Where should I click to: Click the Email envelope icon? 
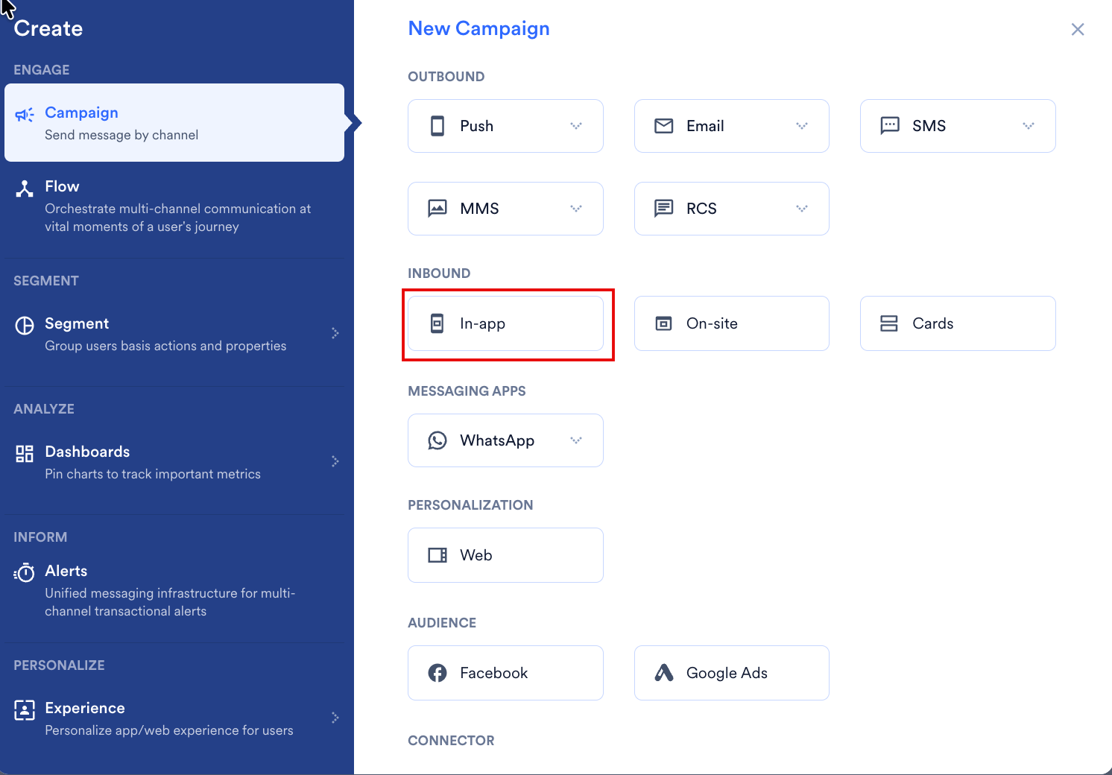click(664, 126)
